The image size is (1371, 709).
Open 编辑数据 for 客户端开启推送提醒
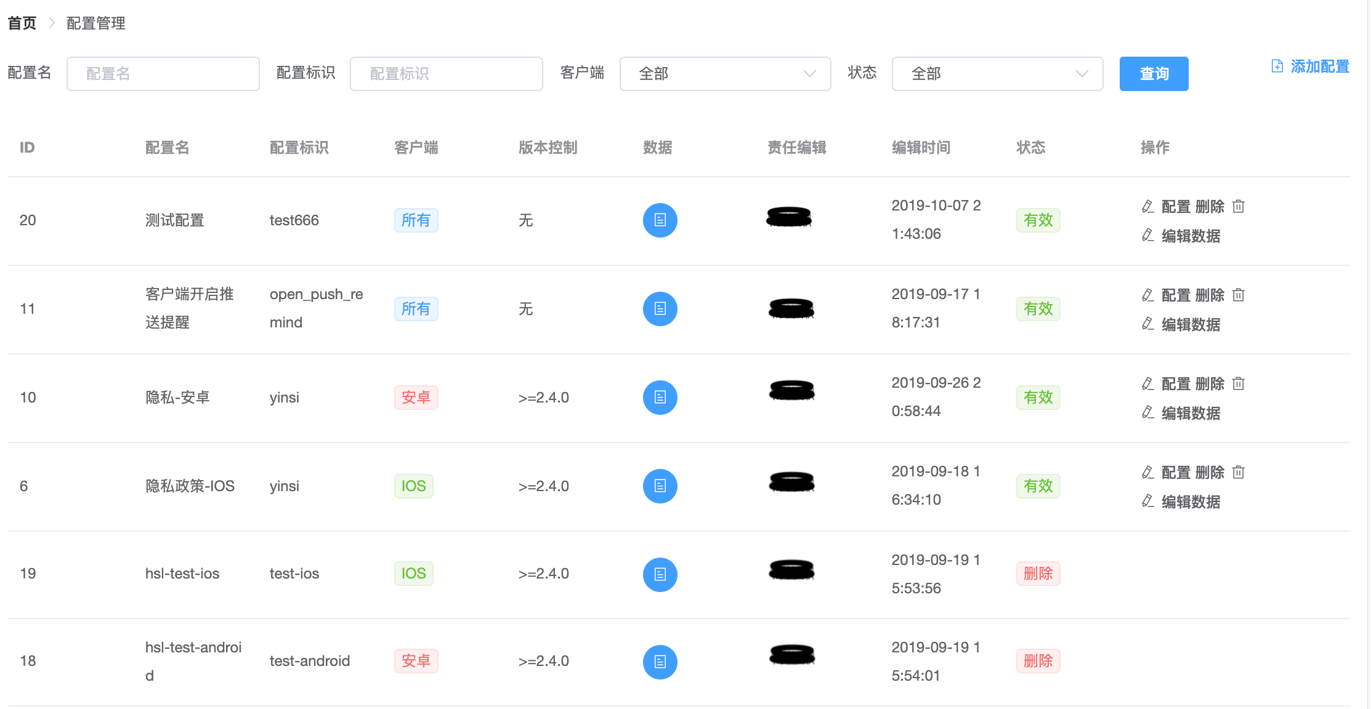click(x=1191, y=325)
